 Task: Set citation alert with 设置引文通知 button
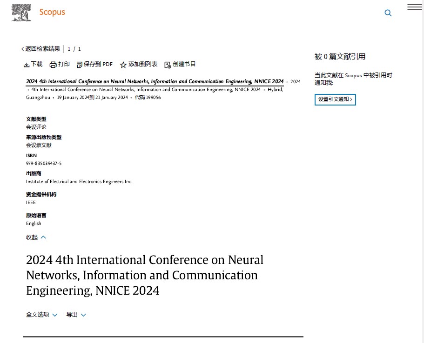[x=335, y=99]
